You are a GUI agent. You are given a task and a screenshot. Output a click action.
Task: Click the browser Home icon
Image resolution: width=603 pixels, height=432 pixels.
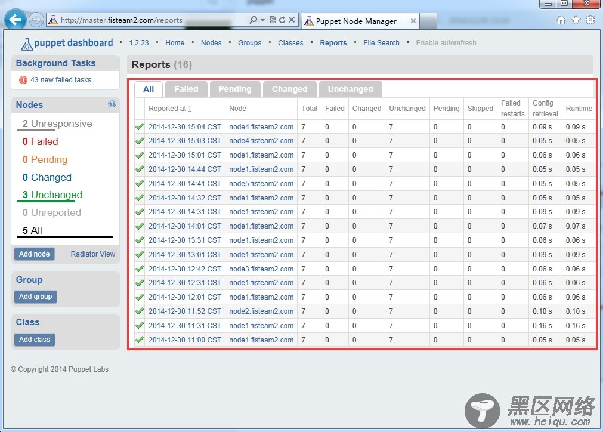click(561, 20)
